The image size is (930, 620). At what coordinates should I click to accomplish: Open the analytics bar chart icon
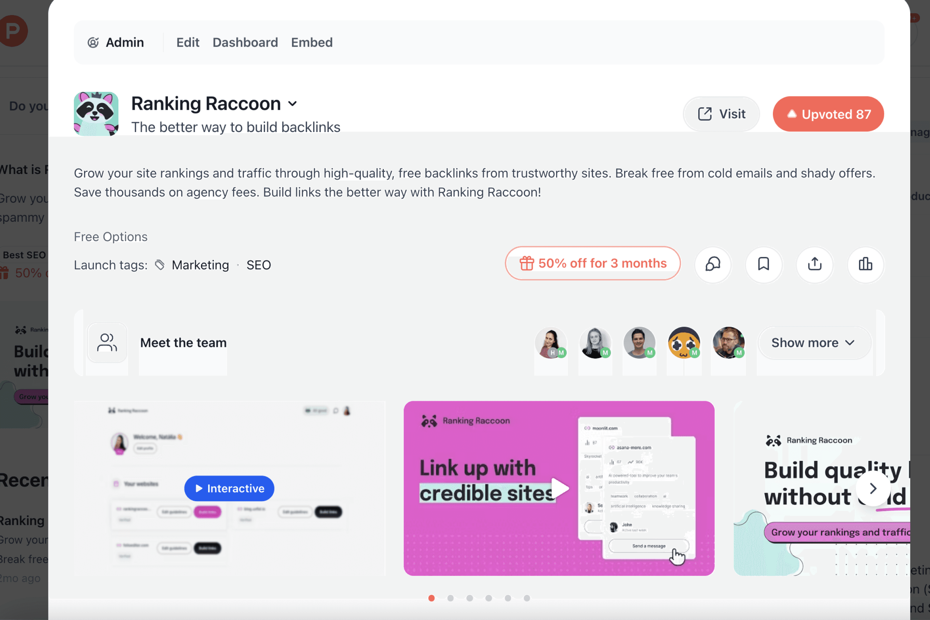[865, 264]
